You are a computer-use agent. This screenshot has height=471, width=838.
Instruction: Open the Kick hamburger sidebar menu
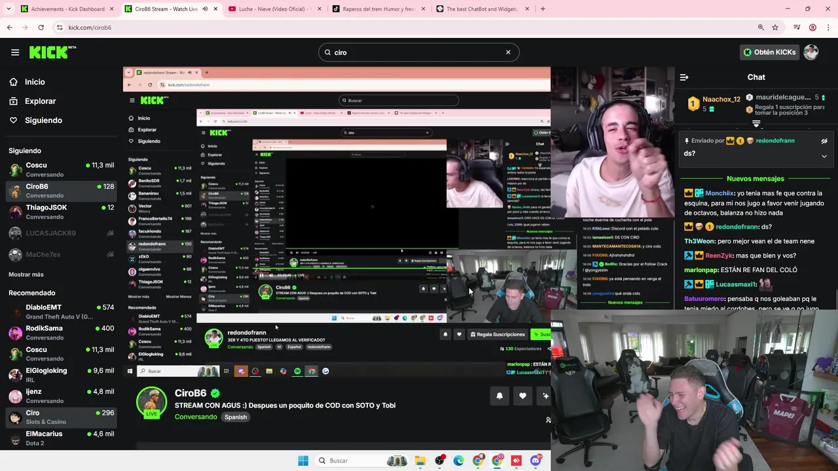pyautogui.click(x=15, y=52)
